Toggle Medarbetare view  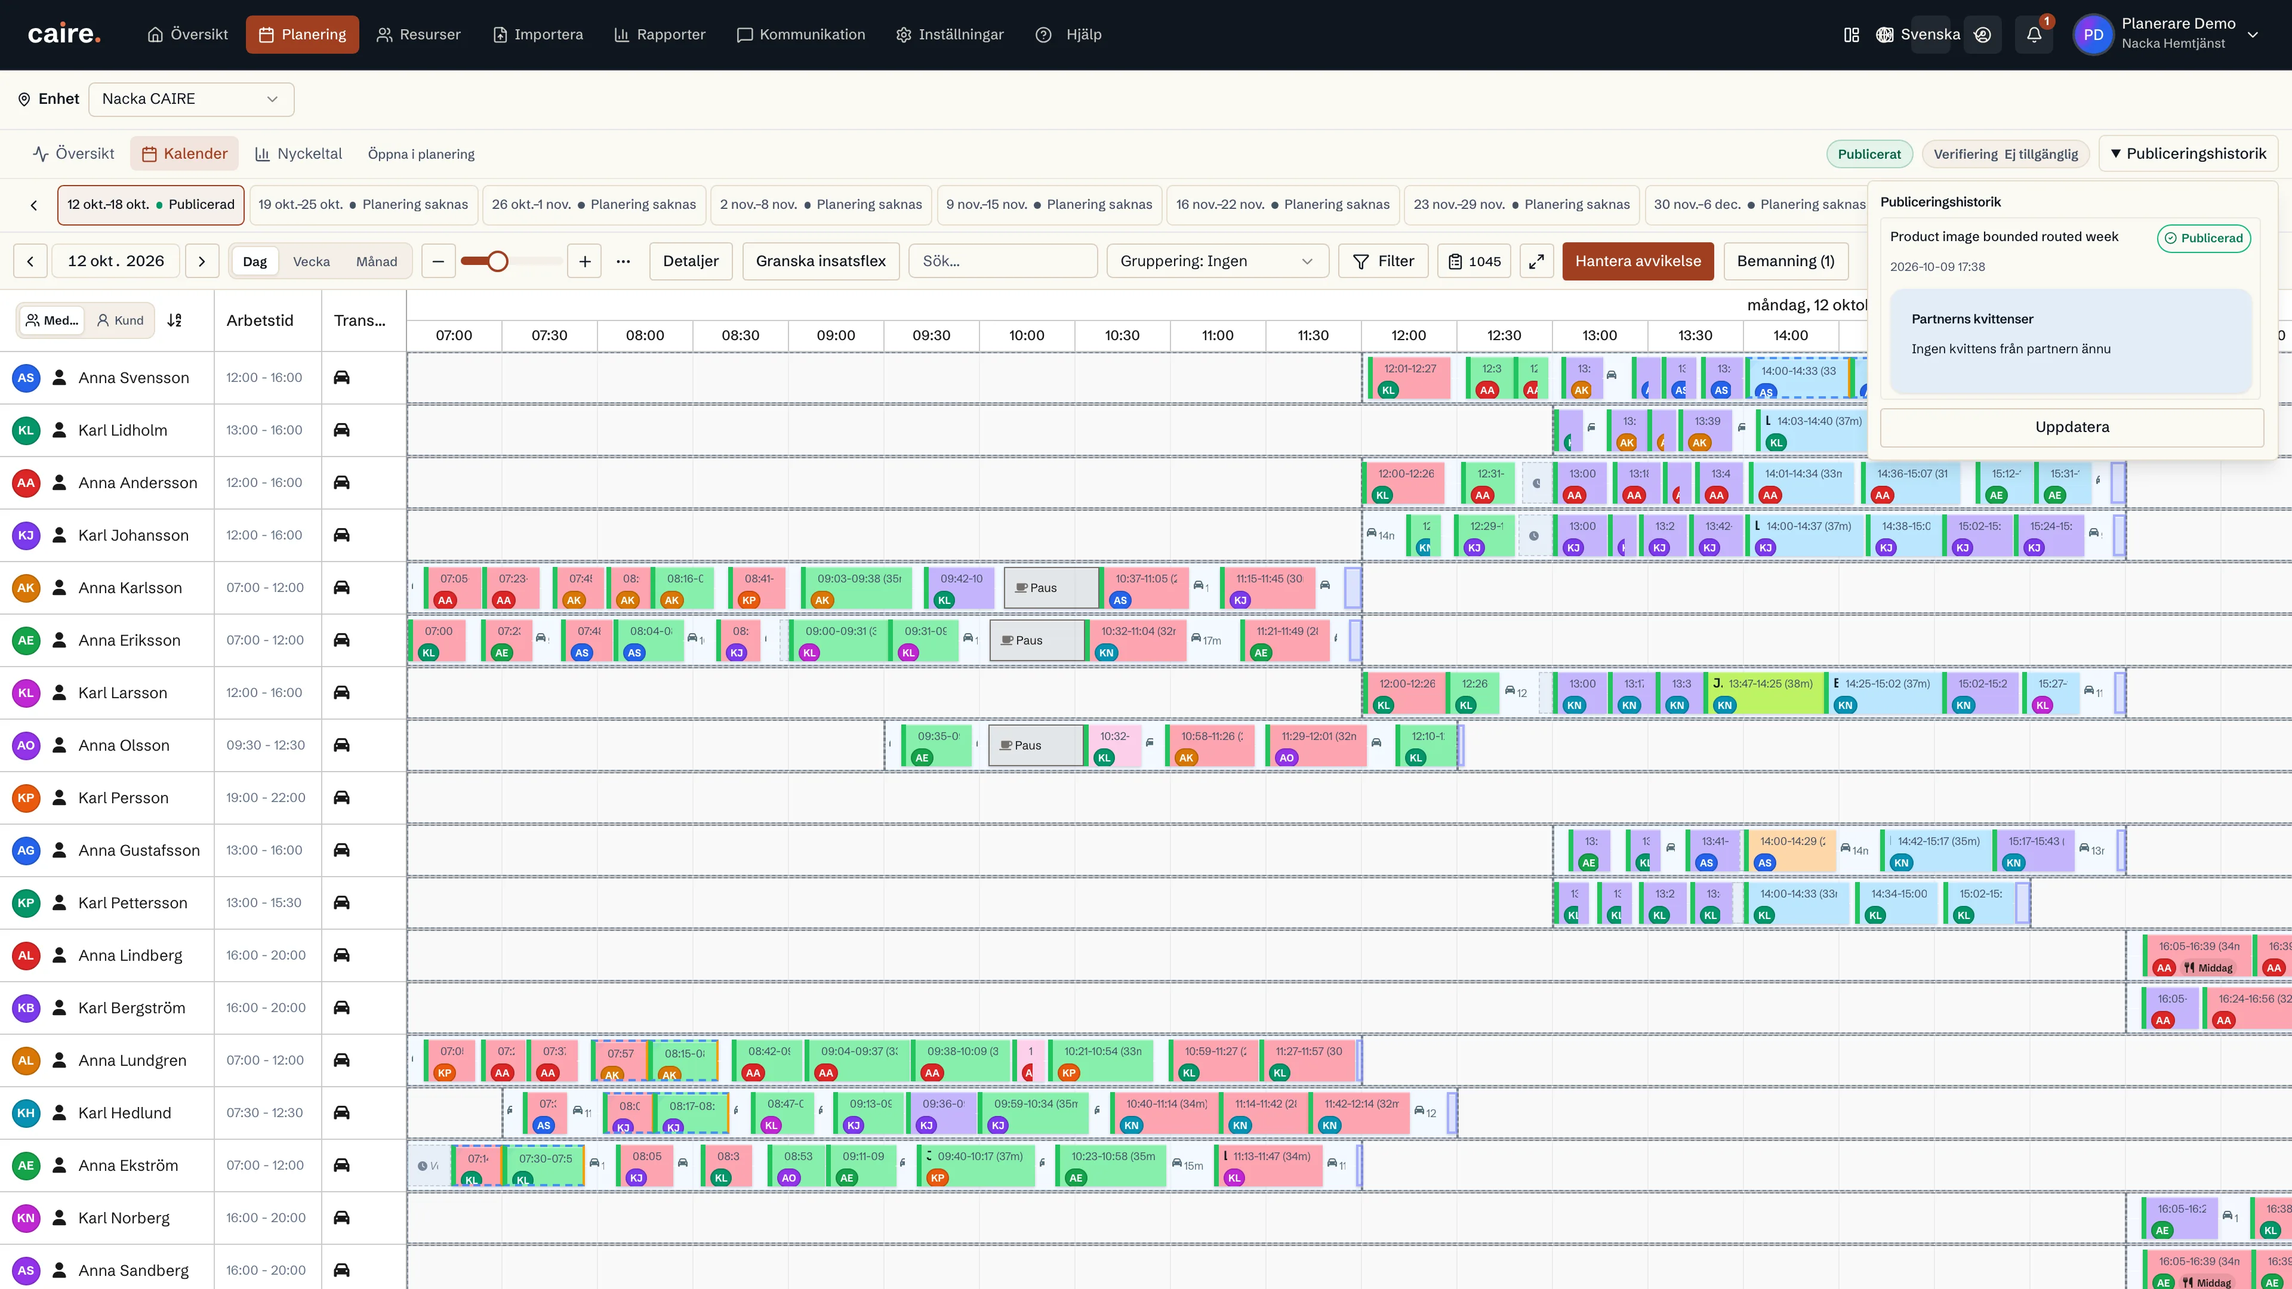point(51,320)
